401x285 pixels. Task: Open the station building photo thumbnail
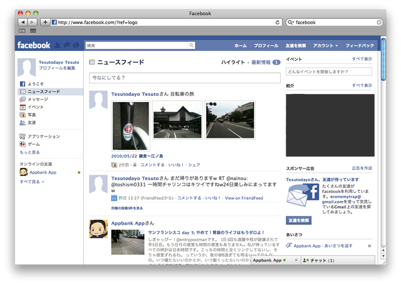(x=177, y=120)
